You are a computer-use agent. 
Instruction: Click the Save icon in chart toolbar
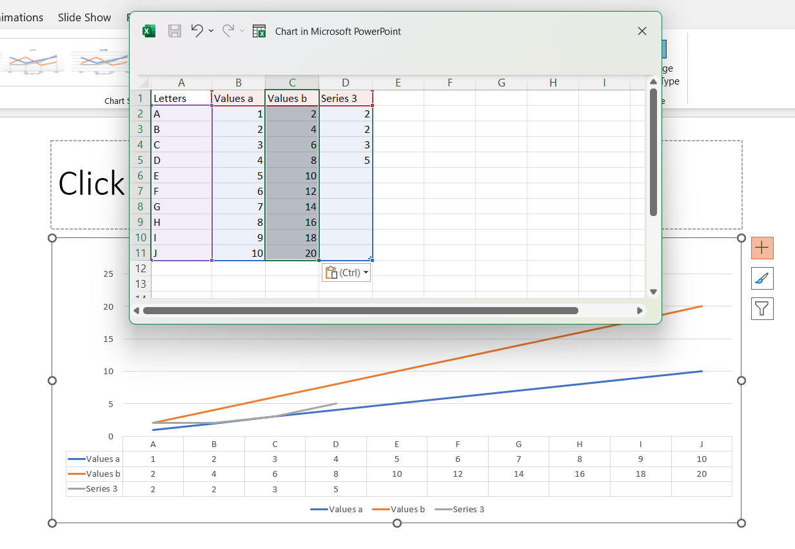pos(174,31)
